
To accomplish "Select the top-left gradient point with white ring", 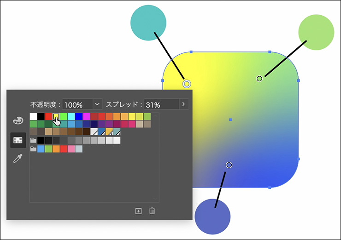I will pos(187,83).
